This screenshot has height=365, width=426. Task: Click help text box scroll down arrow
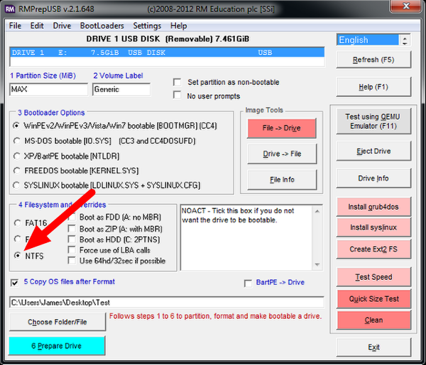click(317, 264)
